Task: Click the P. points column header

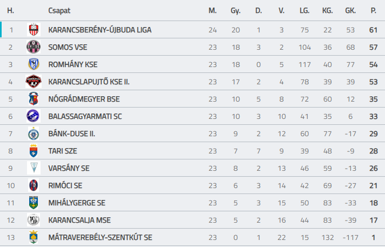Action: click(x=374, y=11)
